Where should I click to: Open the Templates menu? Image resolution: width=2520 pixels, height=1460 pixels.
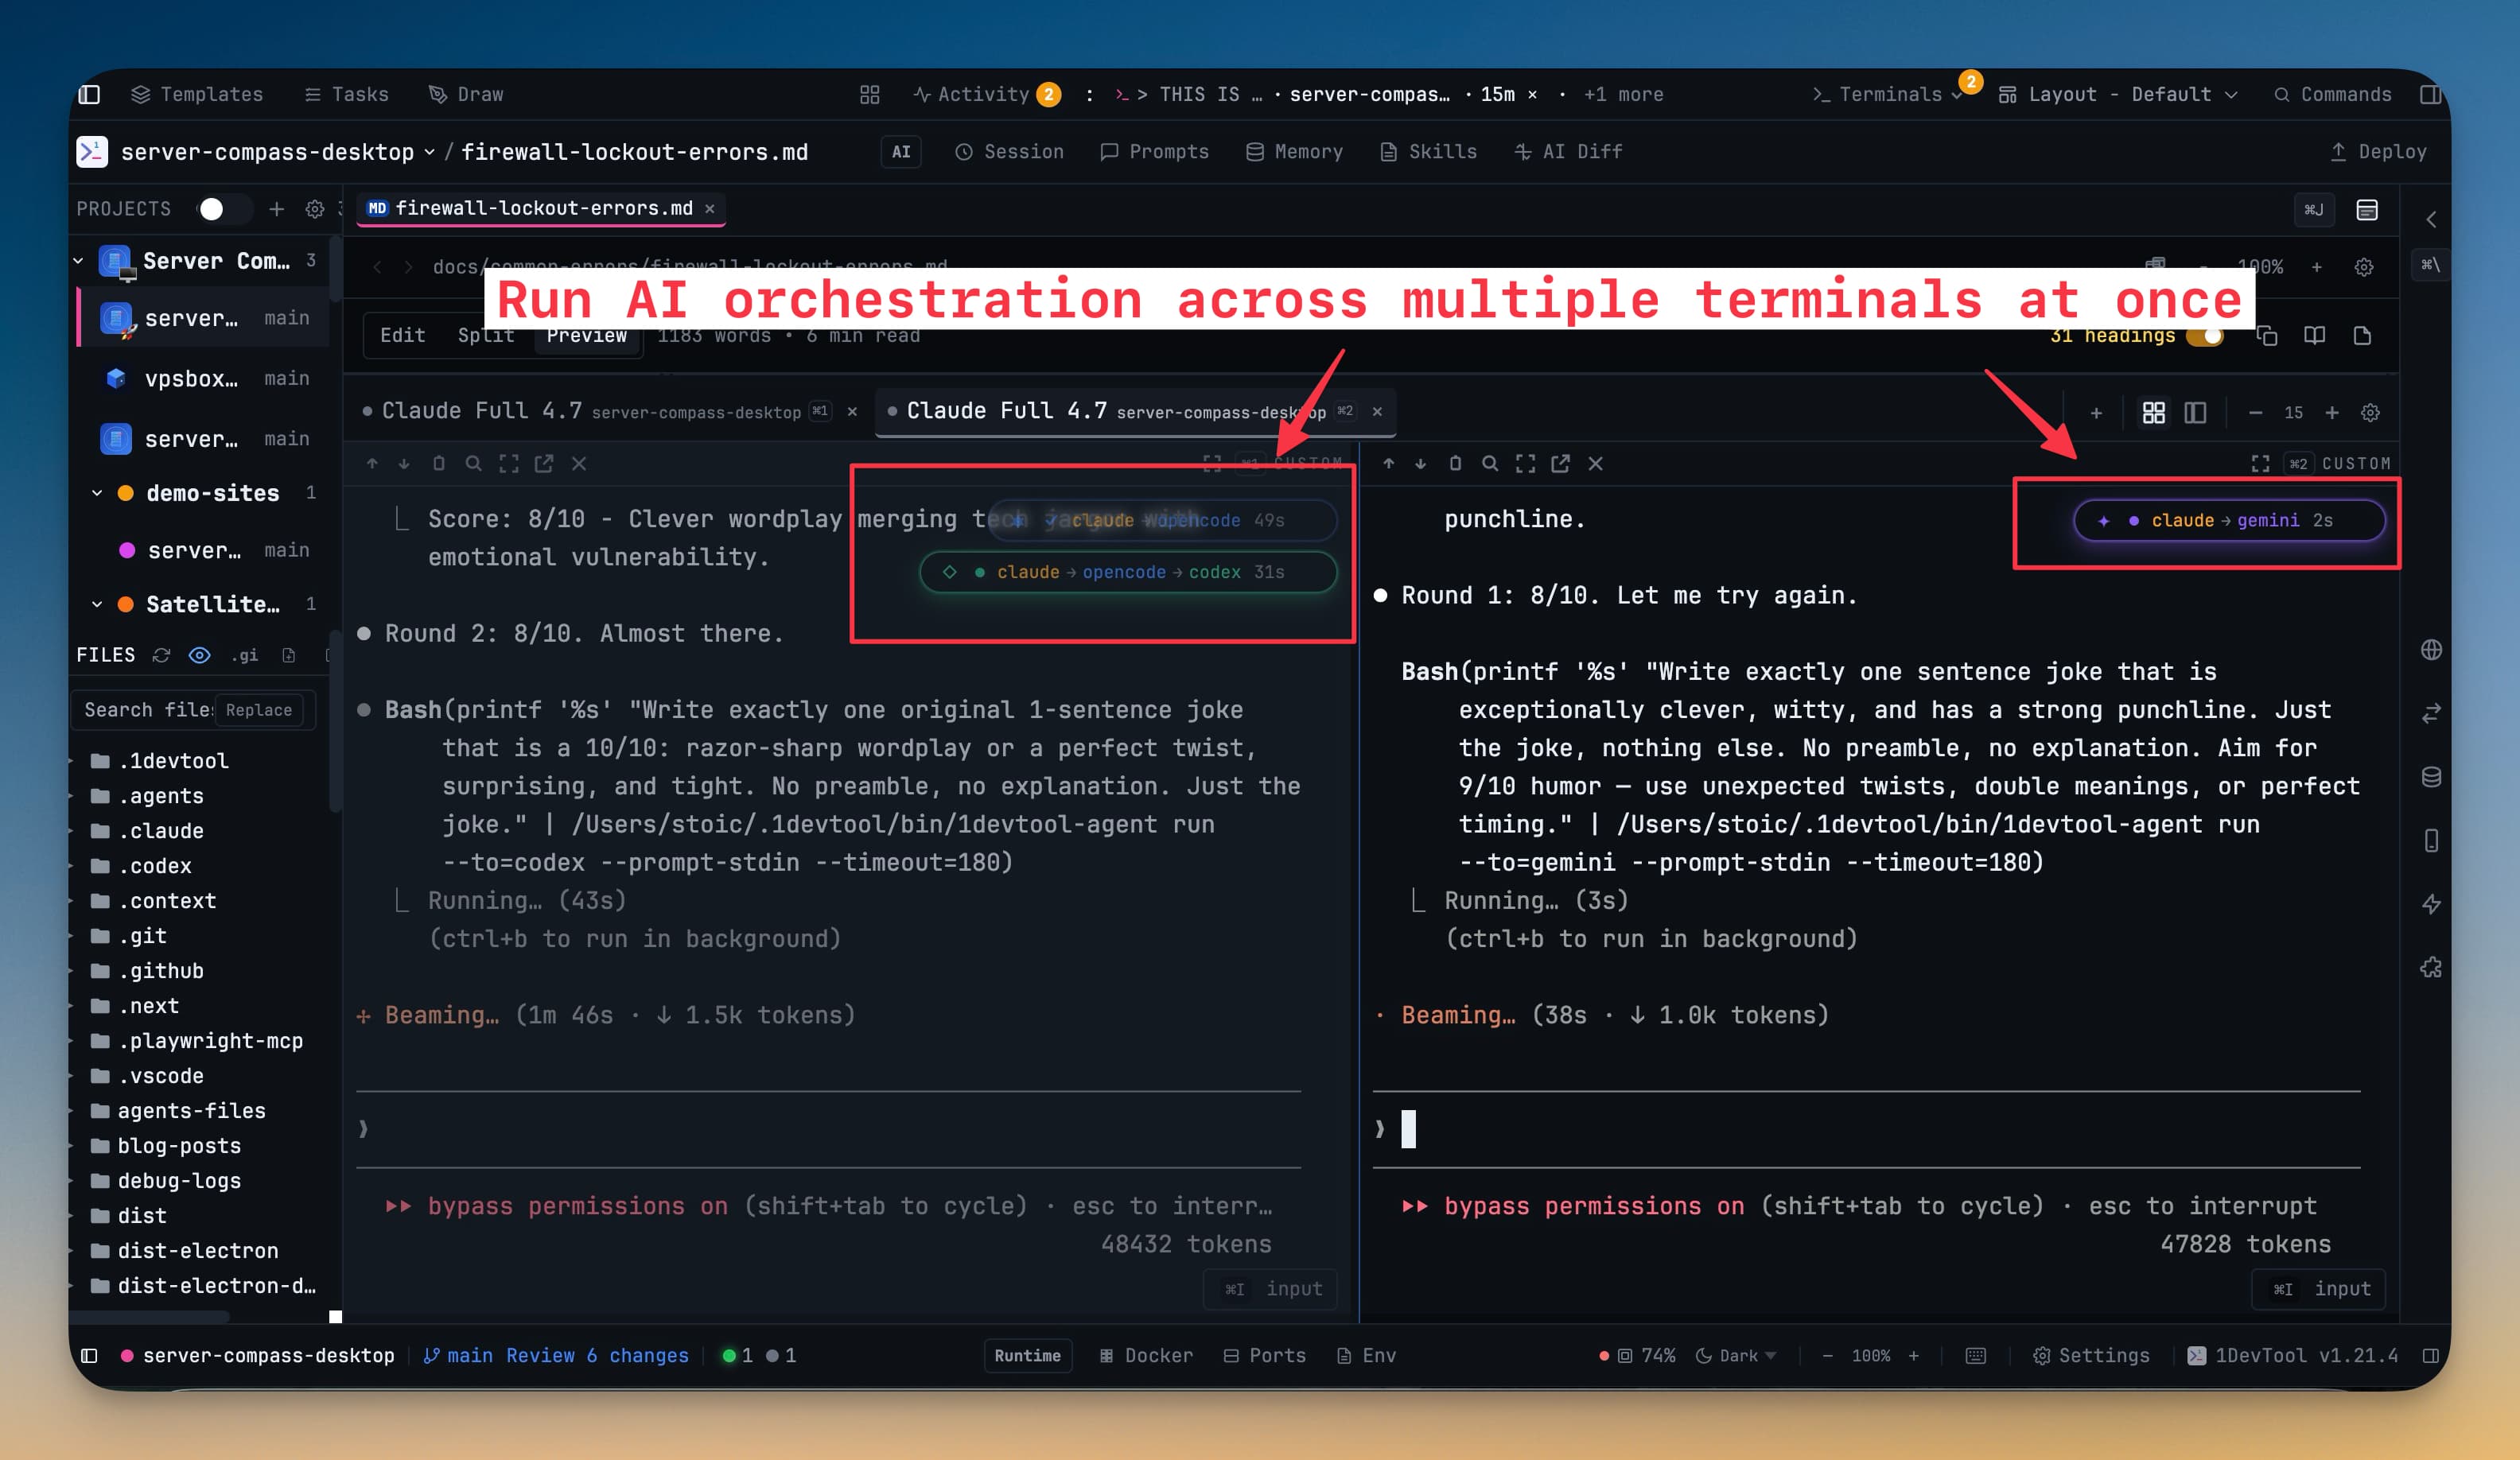197,94
